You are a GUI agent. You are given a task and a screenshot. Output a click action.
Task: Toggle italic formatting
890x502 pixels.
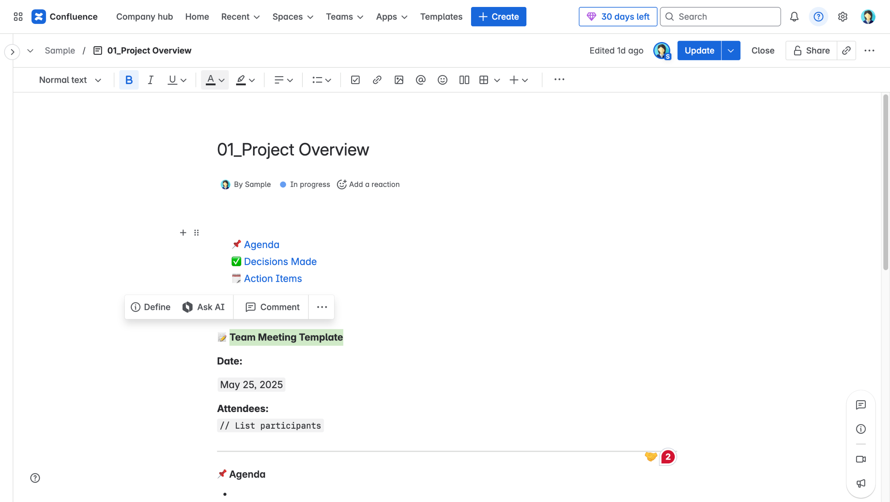(x=150, y=80)
